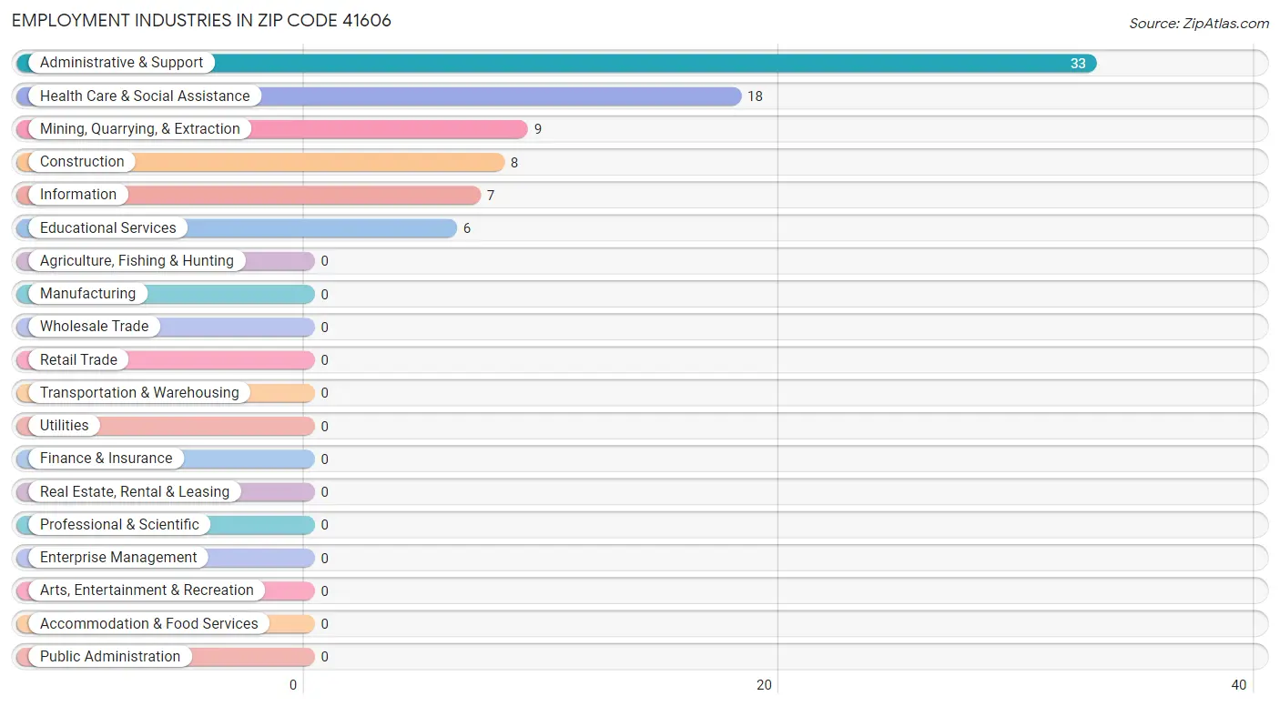Viewport: 1280px width, 706px height.
Task: Click the 'Agriculture, Fishing & Hunting' label
Action: pyautogui.click(x=137, y=261)
